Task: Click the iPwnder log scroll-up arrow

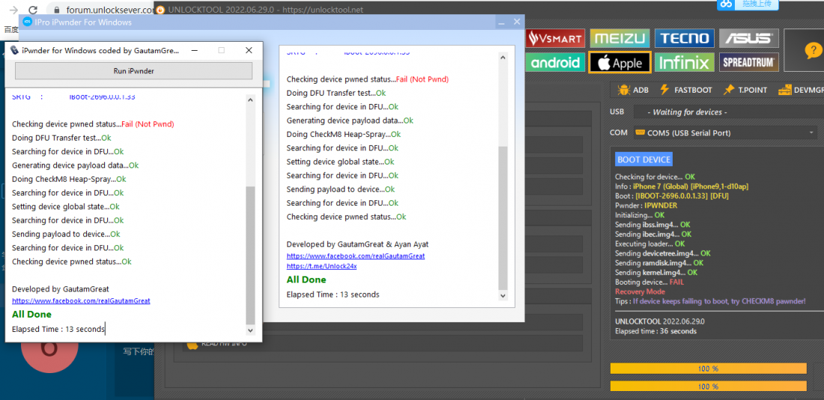Action: click(250, 99)
